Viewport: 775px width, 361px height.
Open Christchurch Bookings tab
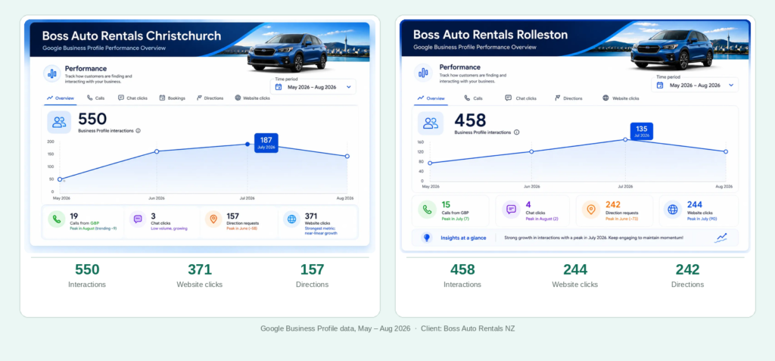tap(172, 98)
